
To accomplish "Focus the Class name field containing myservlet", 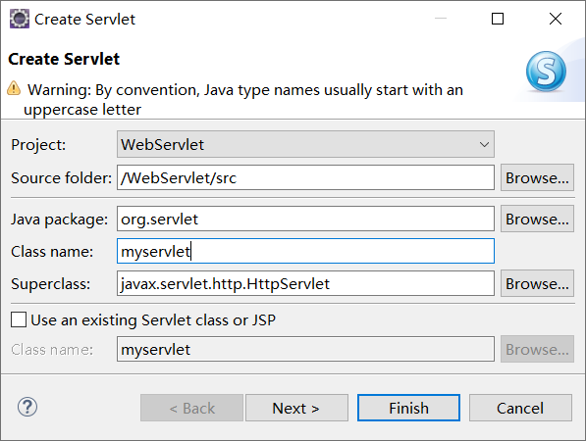I will point(305,251).
